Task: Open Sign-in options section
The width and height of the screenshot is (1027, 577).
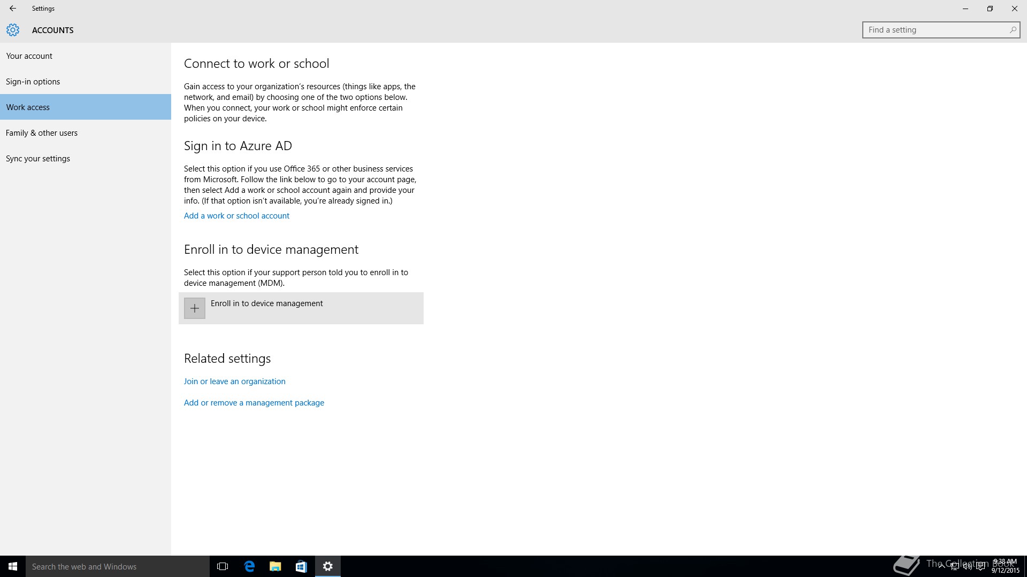Action: (86, 81)
